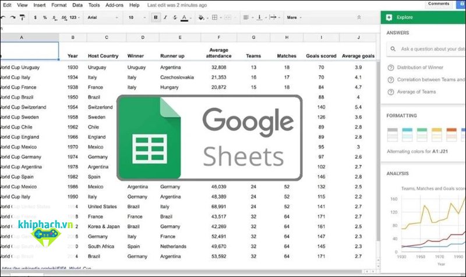Open vertical align options
This screenshot has width=466, height=277.
259,17
